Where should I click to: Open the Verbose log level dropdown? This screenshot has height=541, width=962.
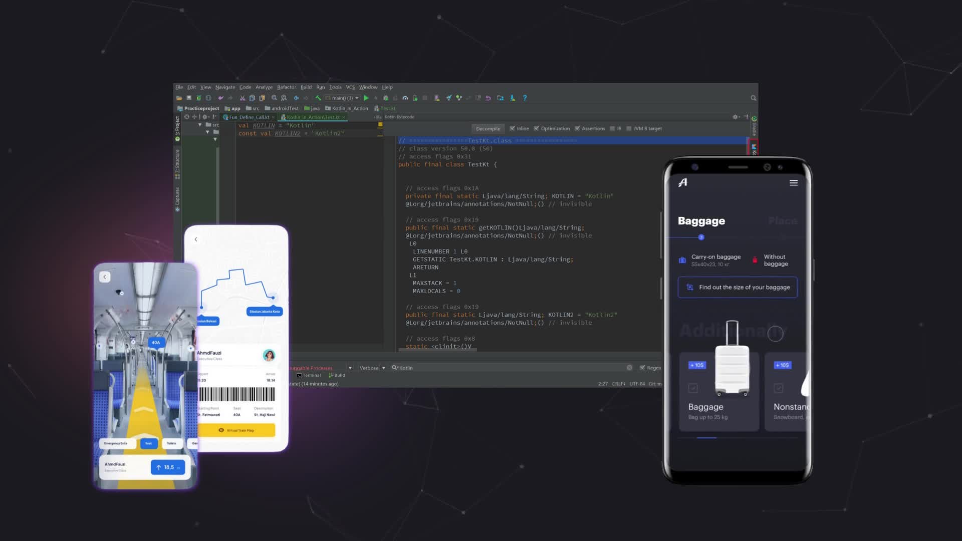372,368
